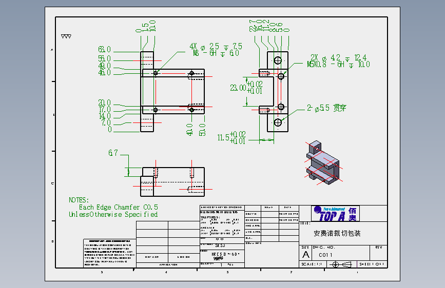Click the REV field label
The image size is (445, 288).
[379, 248]
